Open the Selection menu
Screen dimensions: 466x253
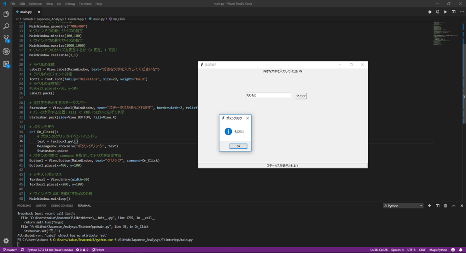(35, 3)
